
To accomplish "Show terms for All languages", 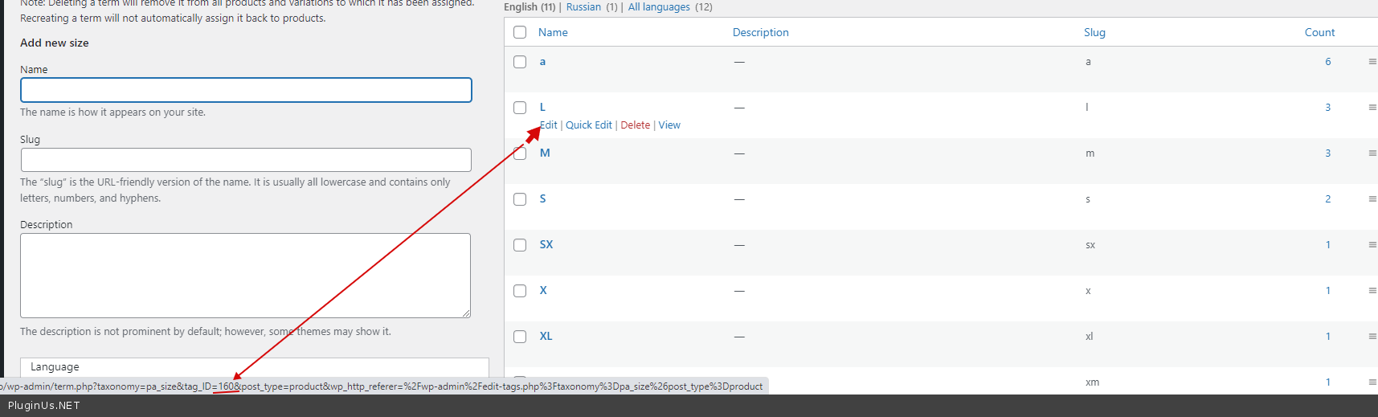I will 659,7.
